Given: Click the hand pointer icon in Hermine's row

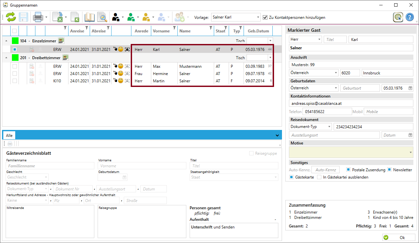Looking at the screenshot, I should [116, 73].
